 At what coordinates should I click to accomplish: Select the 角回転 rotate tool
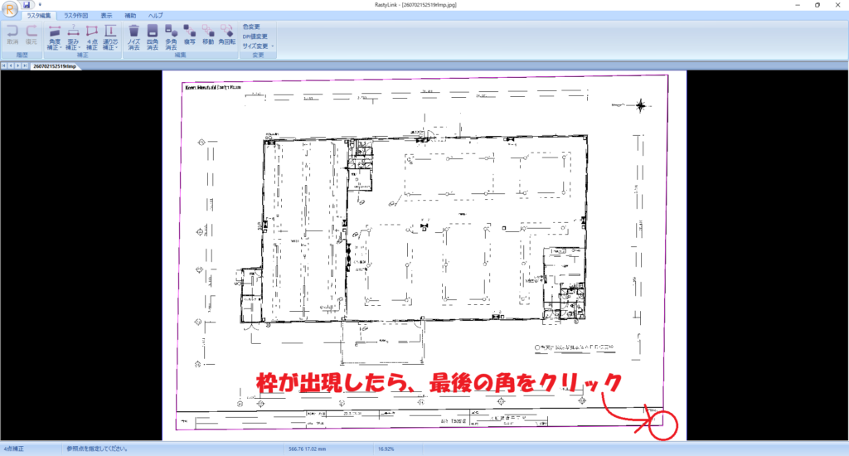[x=227, y=35]
